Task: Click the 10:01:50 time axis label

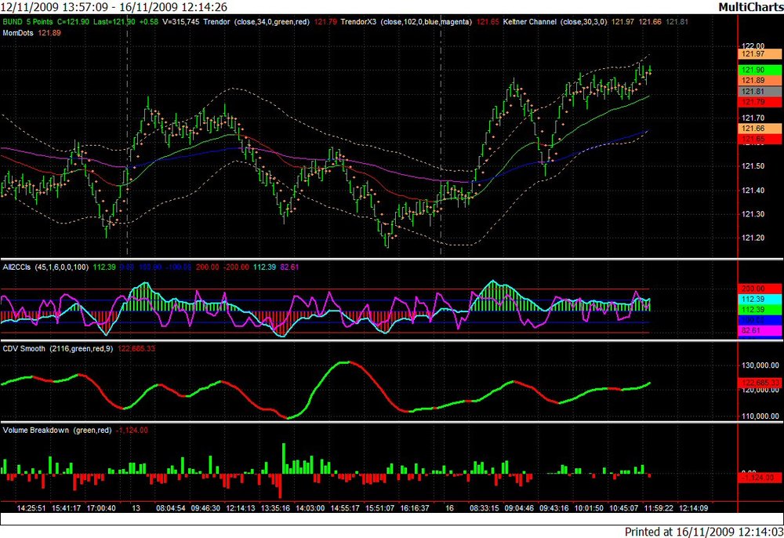Action: pyautogui.click(x=589, y=508)
